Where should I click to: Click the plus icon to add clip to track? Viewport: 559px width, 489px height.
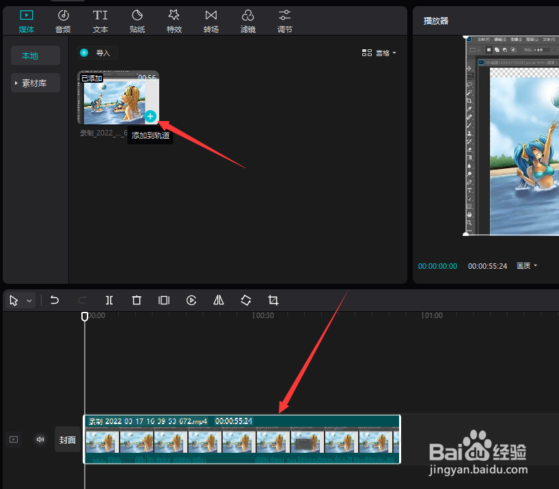click(150, 116)
